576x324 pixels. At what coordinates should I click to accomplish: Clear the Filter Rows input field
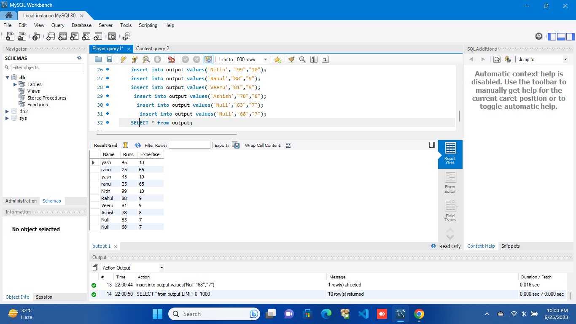click(190, 145)
